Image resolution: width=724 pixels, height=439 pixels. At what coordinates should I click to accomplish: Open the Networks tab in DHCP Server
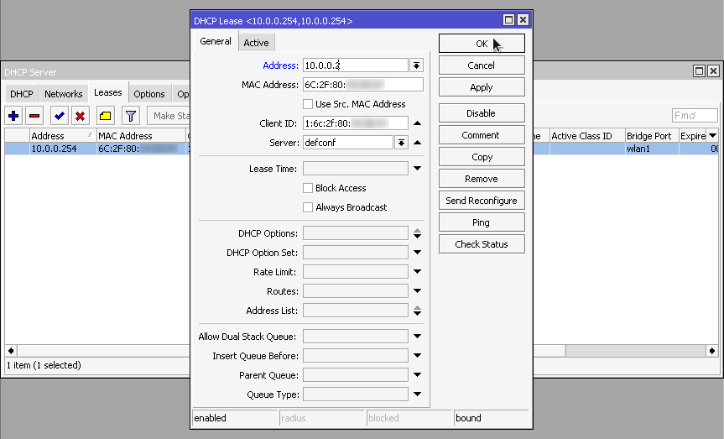coord(64,94)
